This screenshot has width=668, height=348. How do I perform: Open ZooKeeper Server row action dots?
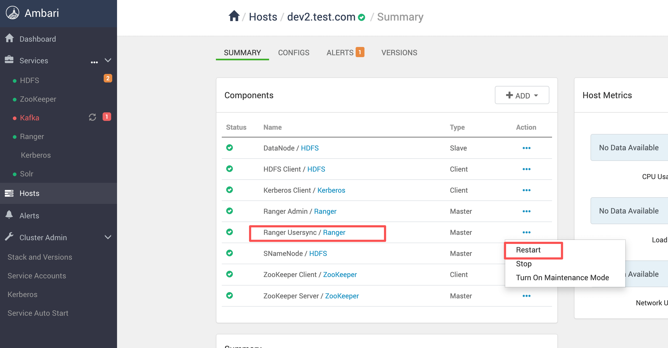[x=526, y=296]
